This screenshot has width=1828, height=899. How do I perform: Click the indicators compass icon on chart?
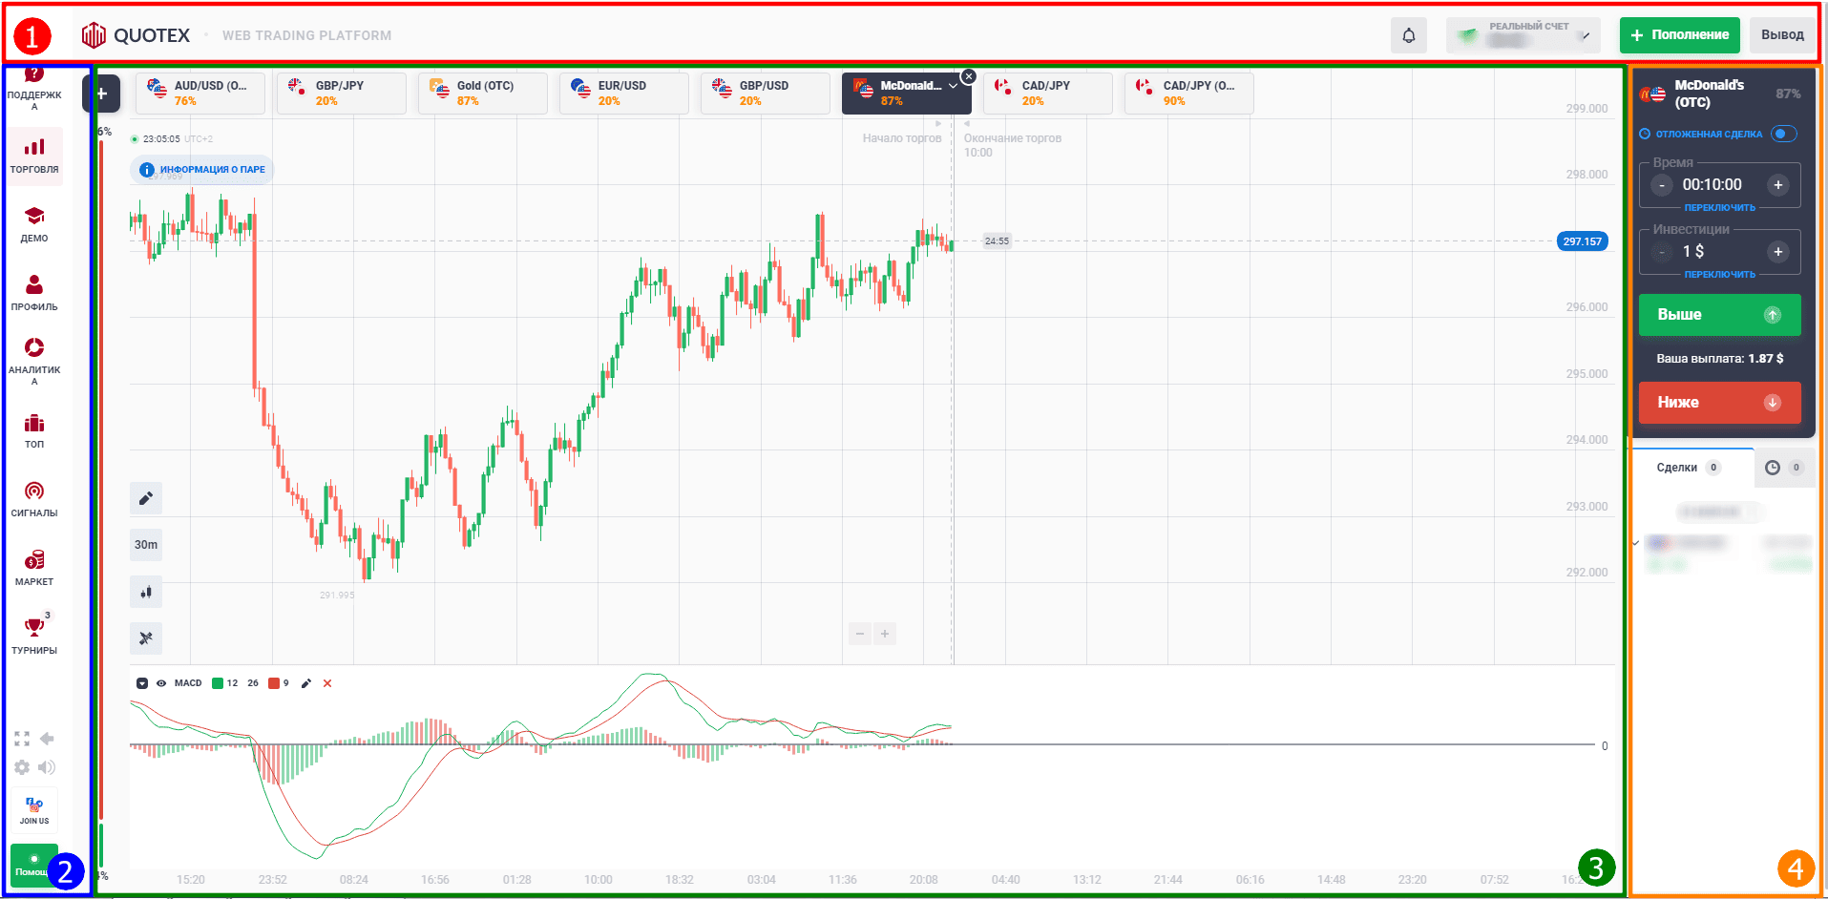(x=146, y=638)
